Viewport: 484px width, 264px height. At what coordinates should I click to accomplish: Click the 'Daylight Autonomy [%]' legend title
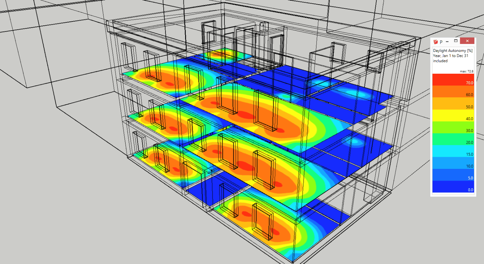[453, 51]
